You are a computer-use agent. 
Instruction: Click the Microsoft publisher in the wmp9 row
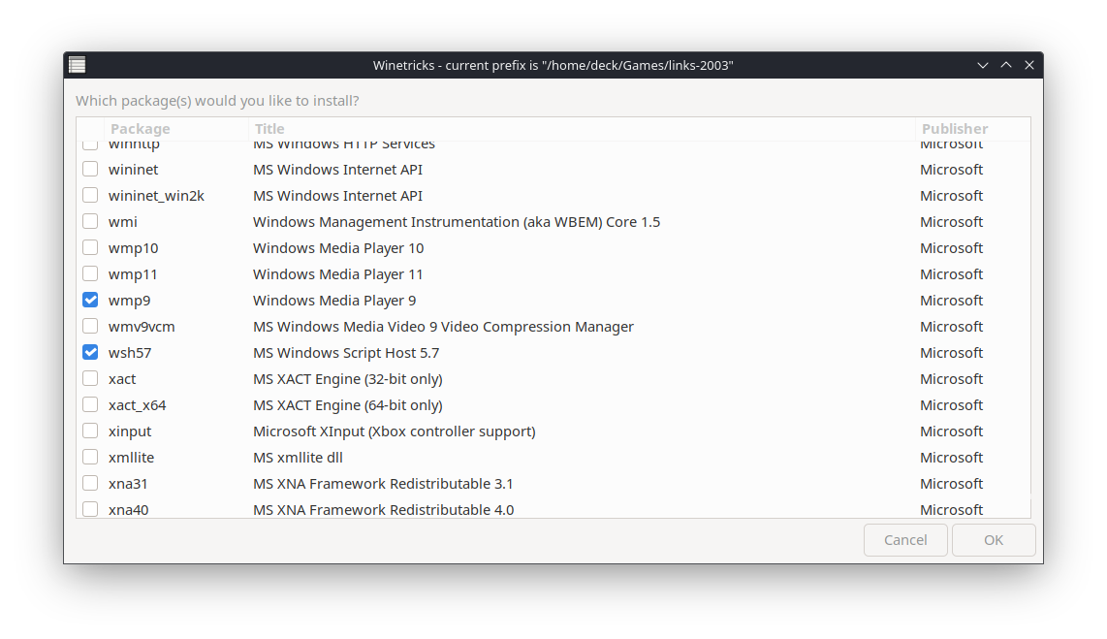click(951, 300)
